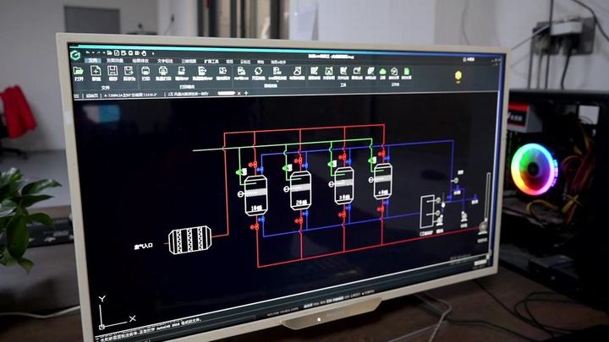This screenshot has width=609, height=342.
Task: Open the undo history dropdown arrow
Action: tap(93, 52)
